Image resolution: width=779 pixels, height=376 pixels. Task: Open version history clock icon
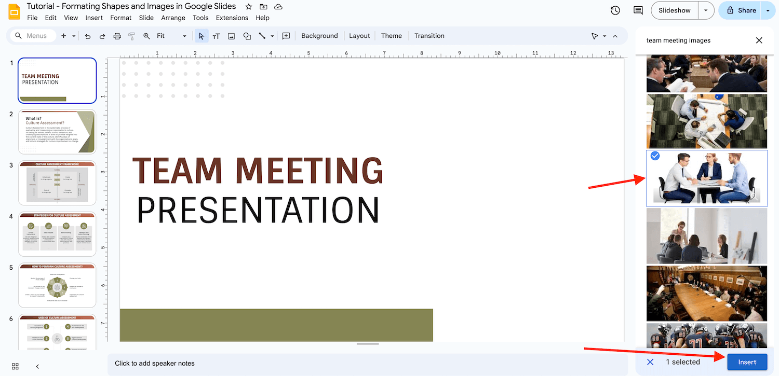pos(615,10)
